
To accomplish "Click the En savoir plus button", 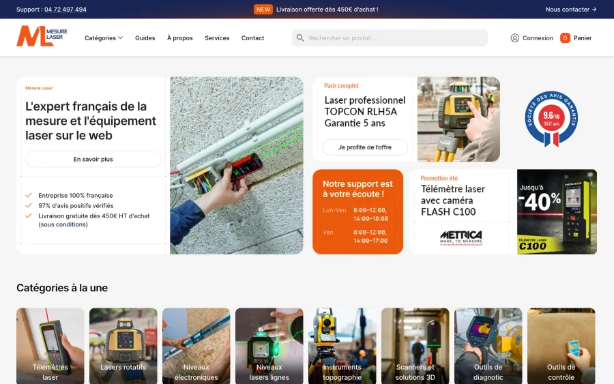I will coord(93,160).
